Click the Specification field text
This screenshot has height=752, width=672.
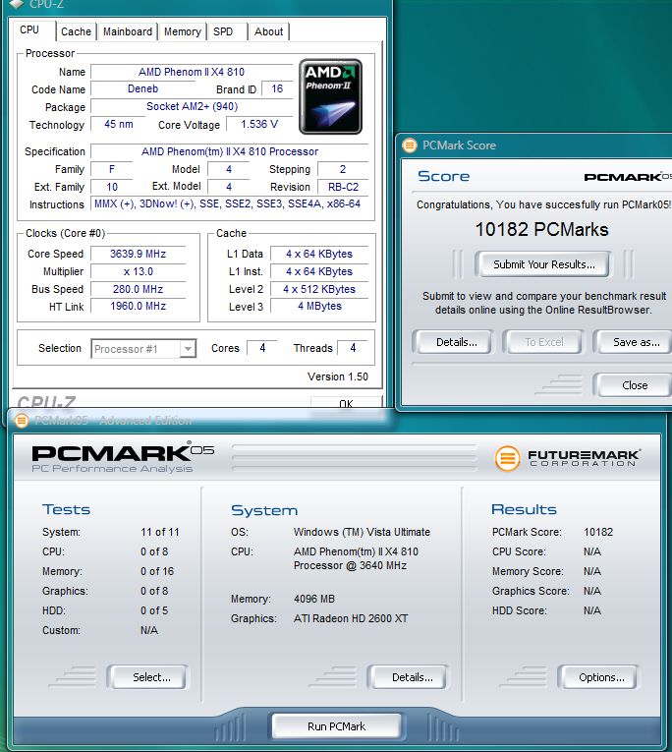pos(230,151)
